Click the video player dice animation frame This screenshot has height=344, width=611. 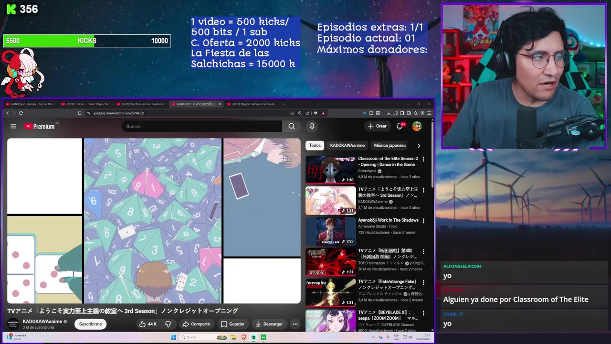click(154, 221)
